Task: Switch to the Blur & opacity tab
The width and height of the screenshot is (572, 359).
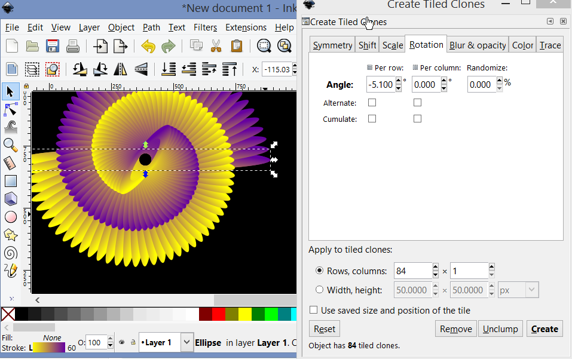Action: 478,45
